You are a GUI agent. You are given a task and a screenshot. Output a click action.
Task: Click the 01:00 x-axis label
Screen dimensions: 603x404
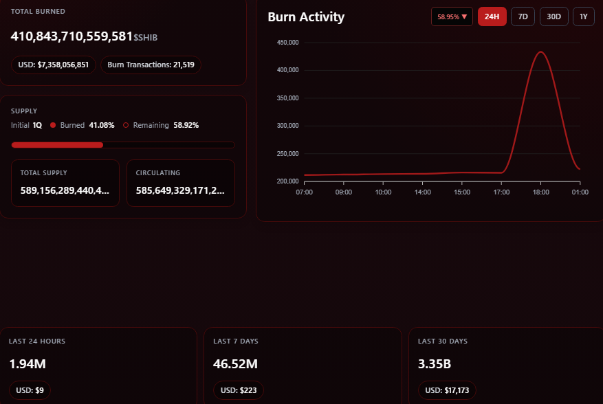coord(580,192)
